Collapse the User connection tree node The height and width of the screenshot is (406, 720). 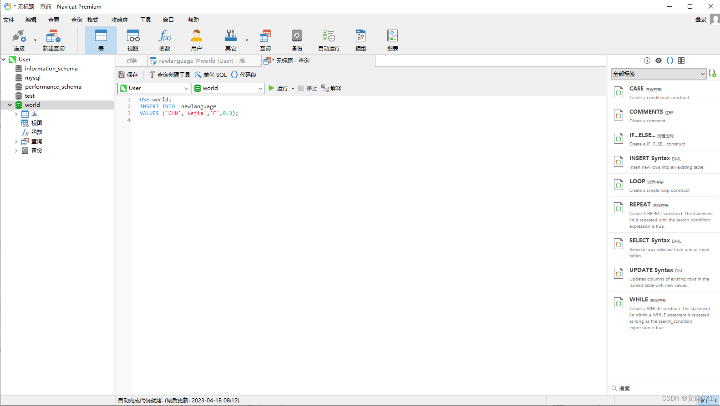tap(4, 60)
